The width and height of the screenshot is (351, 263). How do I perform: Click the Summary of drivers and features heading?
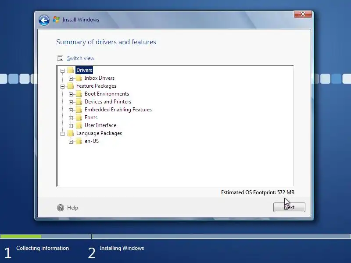tap(106, 42)
